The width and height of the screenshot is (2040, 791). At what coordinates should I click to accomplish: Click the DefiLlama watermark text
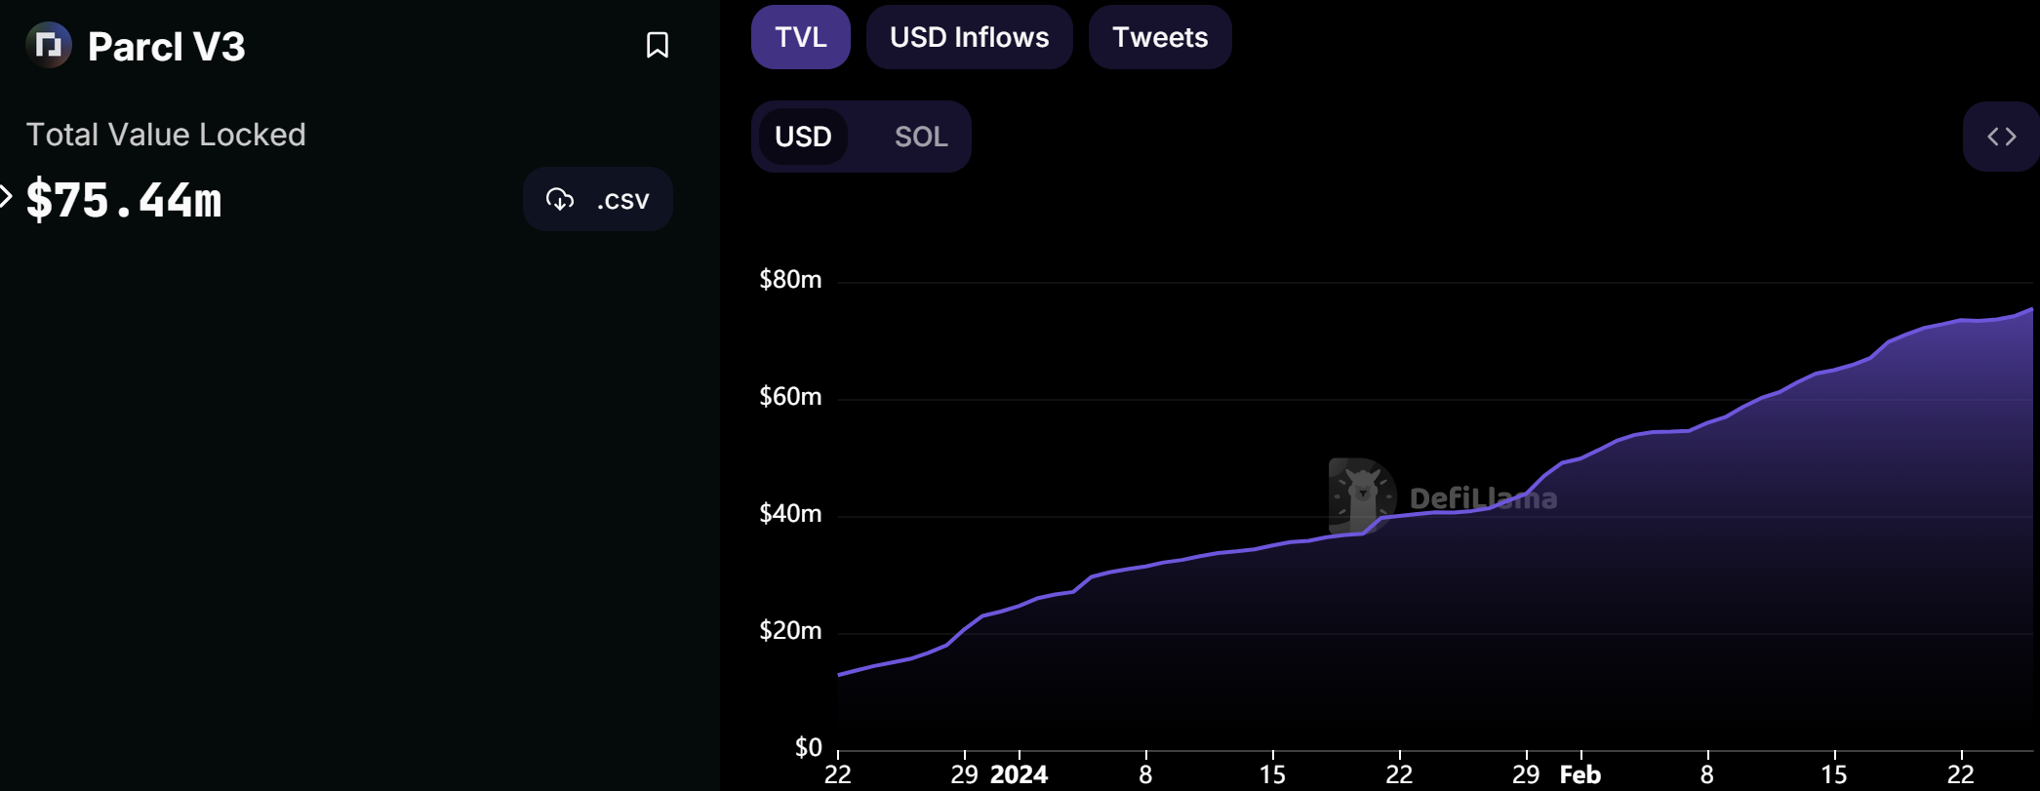point(1483,498)
